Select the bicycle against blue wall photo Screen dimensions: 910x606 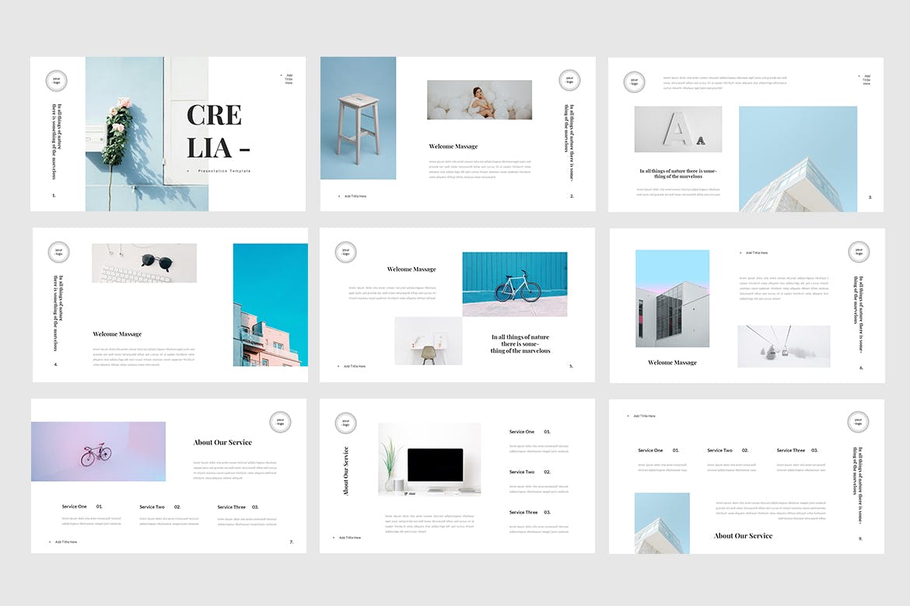[x=514, y=284]
